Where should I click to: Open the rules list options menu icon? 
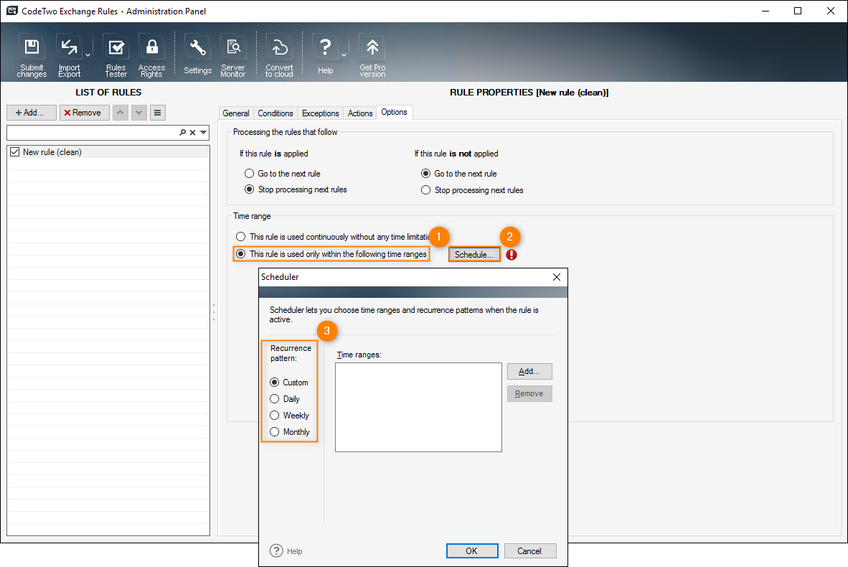[x=157, y=113]
